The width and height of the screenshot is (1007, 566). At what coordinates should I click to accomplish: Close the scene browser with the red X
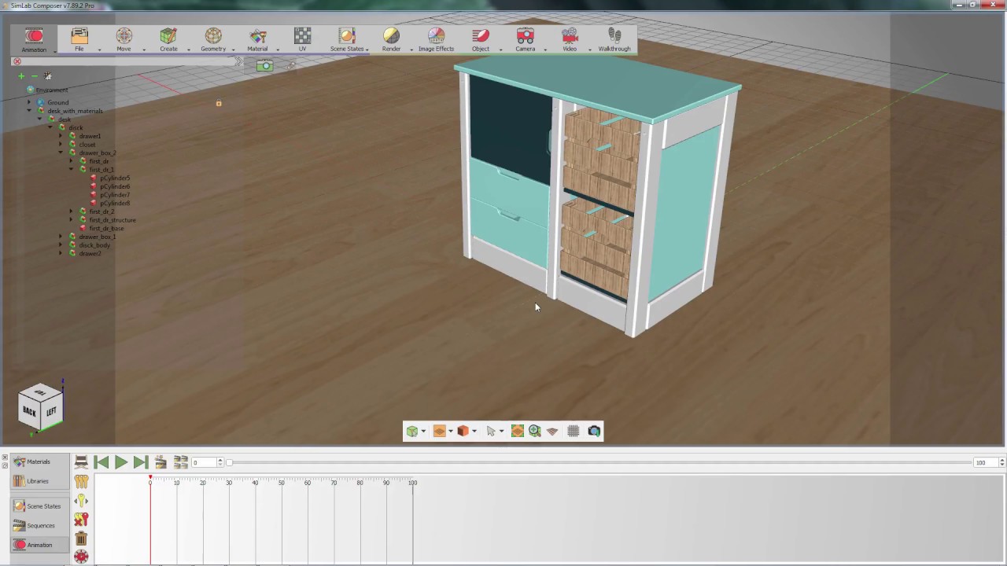point(17,61)
